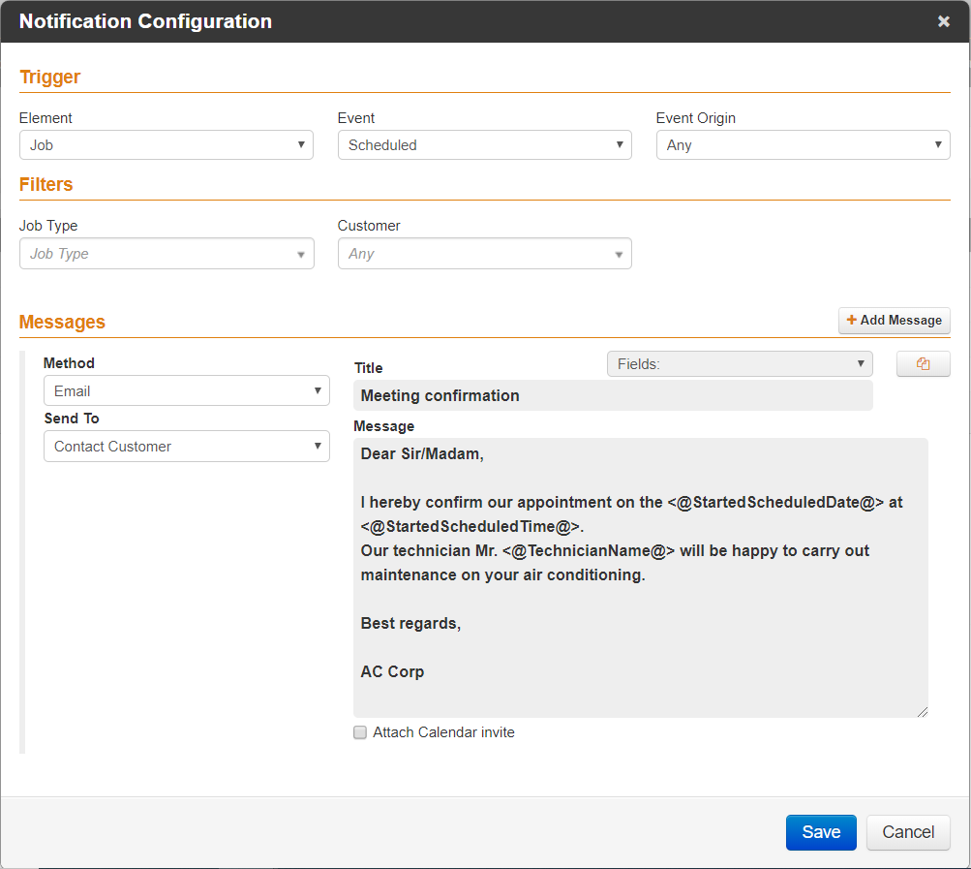This screenshot has height=869, width=971.
Task: Click the Trigger section heading
Action: coord(49,78)
